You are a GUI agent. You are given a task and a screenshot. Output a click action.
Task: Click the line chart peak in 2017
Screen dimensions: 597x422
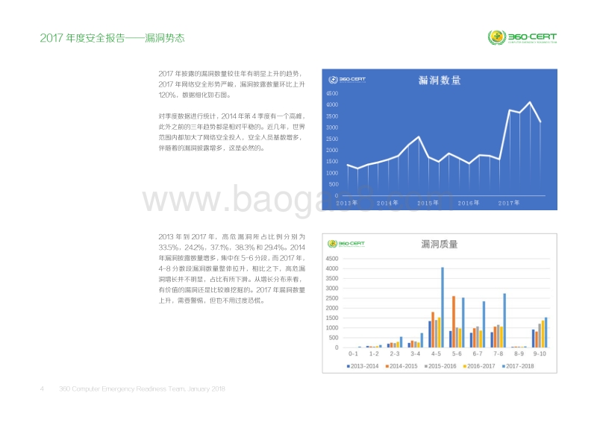[x=530, y=102]
